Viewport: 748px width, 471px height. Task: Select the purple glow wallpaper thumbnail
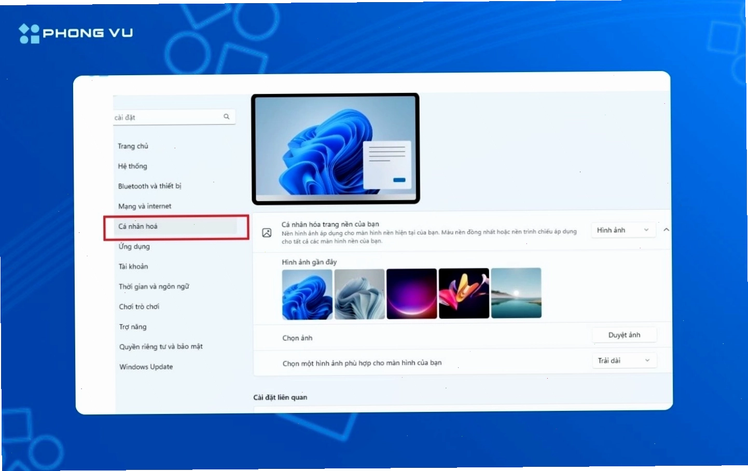click(412, 294)
